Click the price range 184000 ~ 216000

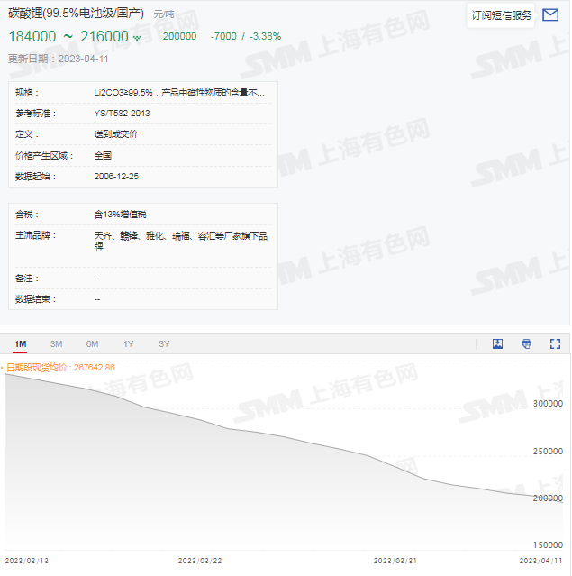[x=68, y=36]
